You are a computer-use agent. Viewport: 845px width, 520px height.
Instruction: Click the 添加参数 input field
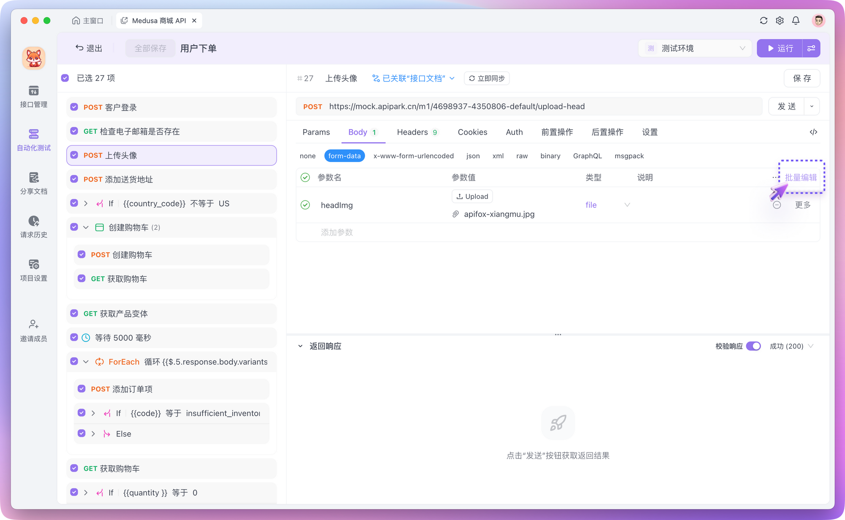tap(337, 233)
